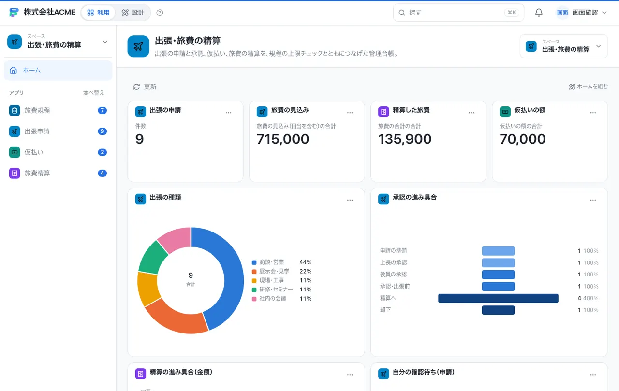The height and width of the screenshot is (391, 619).
Task: Click ホームを組む button
Action: pos(589,87)
